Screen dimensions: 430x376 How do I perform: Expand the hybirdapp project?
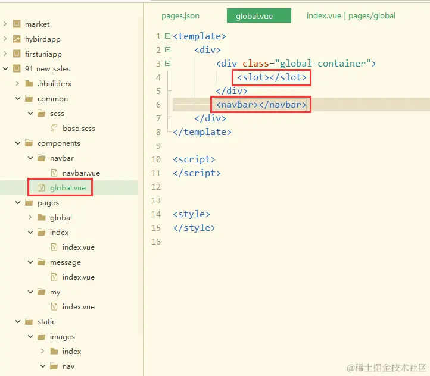click(5, 39)
